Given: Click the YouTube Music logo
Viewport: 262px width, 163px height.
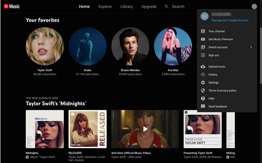Looking at the screenshot, I should [11, 7].
